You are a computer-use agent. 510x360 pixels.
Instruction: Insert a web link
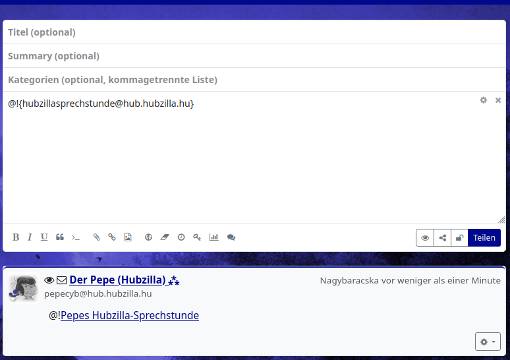click(x=112, y=237)
